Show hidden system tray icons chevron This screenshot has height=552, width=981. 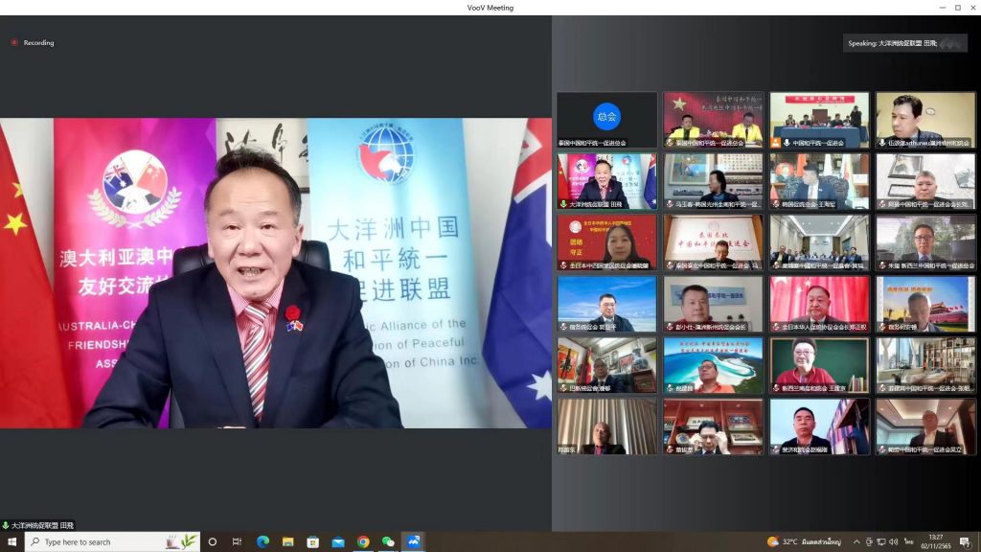pos(856,542)
